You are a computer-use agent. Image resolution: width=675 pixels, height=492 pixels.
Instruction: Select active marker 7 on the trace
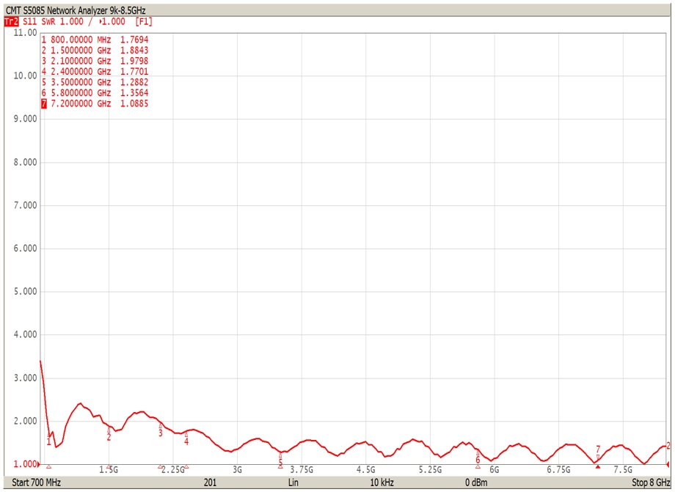pos(597,449)
